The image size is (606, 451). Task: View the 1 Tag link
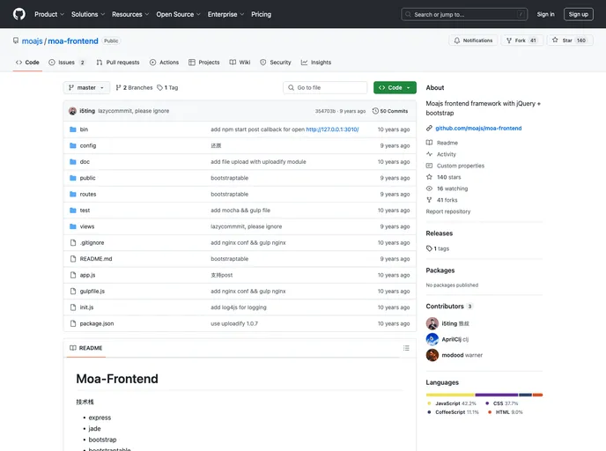167,88
